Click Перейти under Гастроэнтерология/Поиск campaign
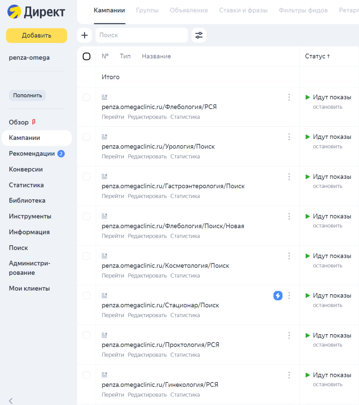Screen dimensions: 359x405 click(113, 196)
